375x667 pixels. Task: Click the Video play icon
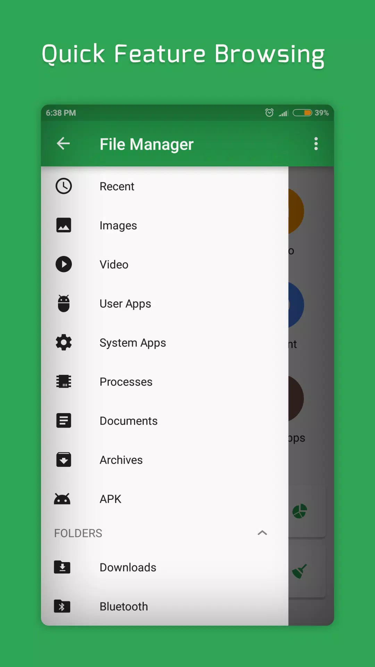pos(64,264)
